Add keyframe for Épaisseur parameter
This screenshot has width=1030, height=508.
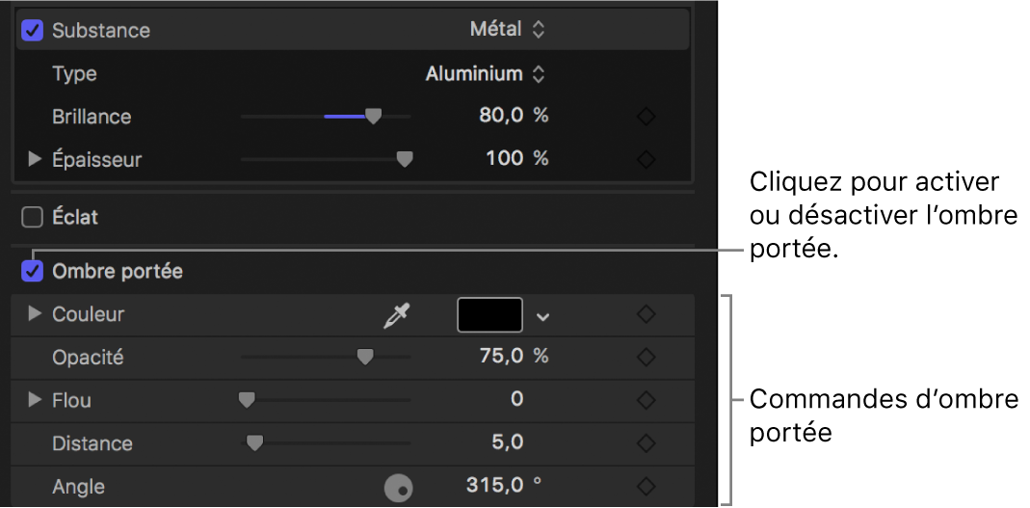pyautogui.click(x=647, y=159)
